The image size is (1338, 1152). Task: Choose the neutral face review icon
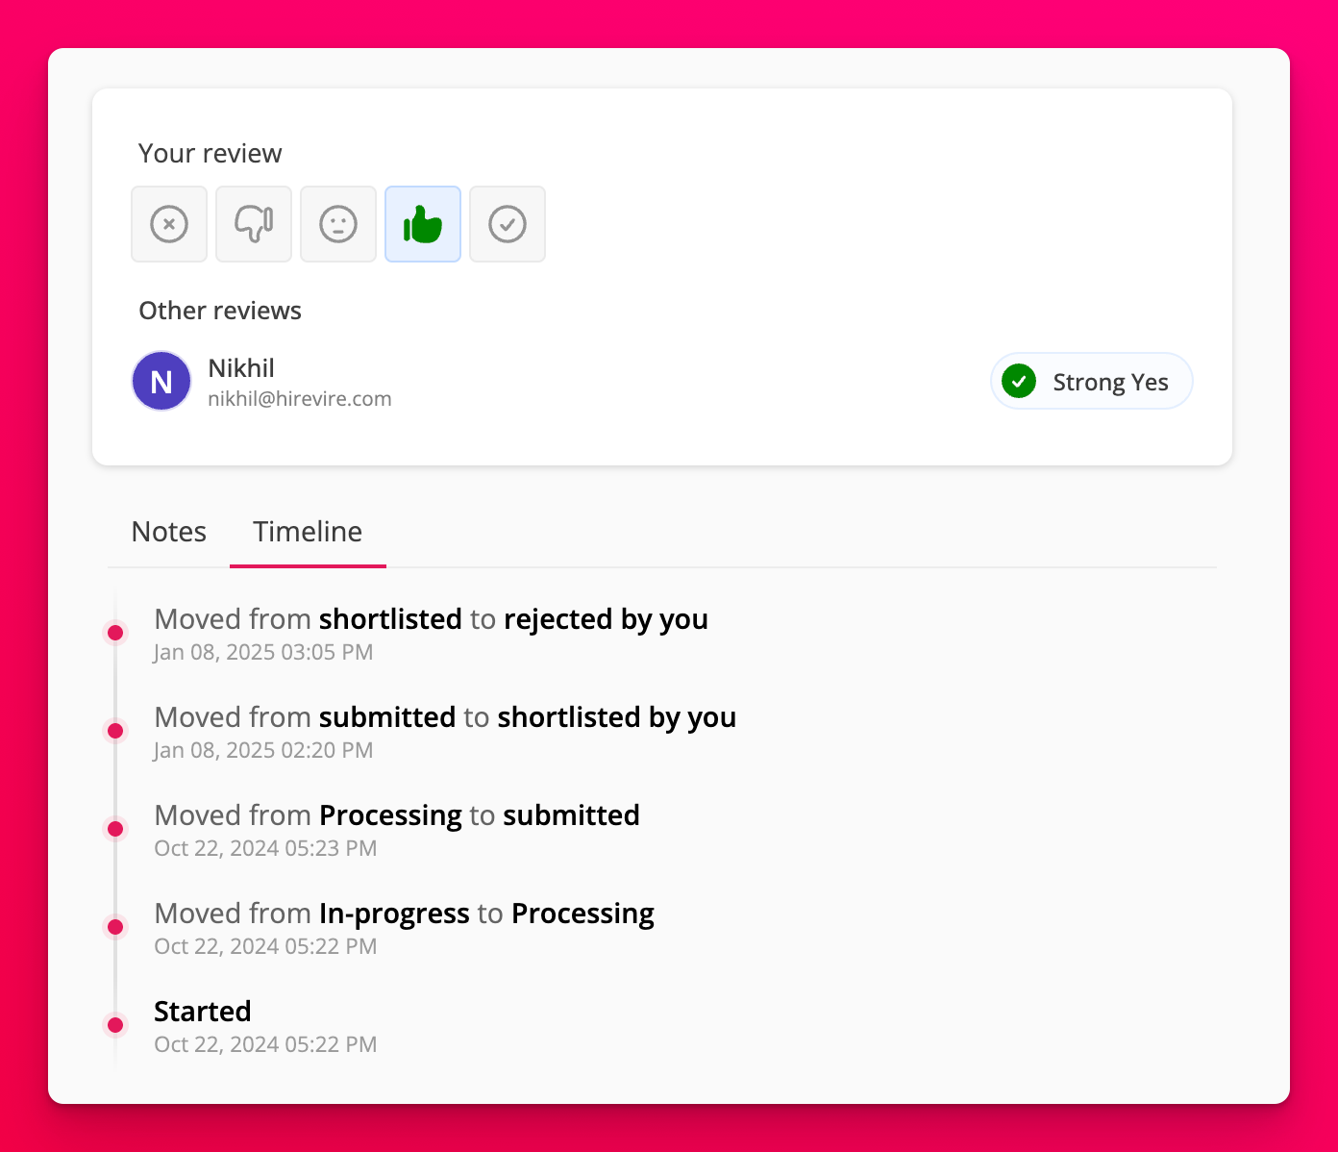tap(338, 224)
